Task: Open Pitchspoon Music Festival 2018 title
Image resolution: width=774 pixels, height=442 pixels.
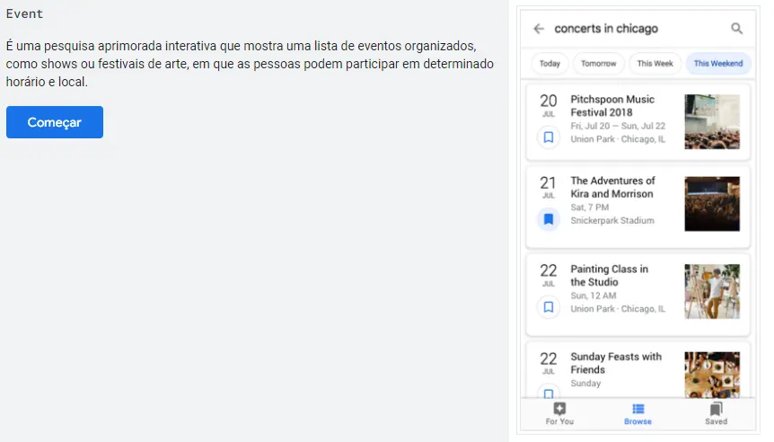Action: 612,106
